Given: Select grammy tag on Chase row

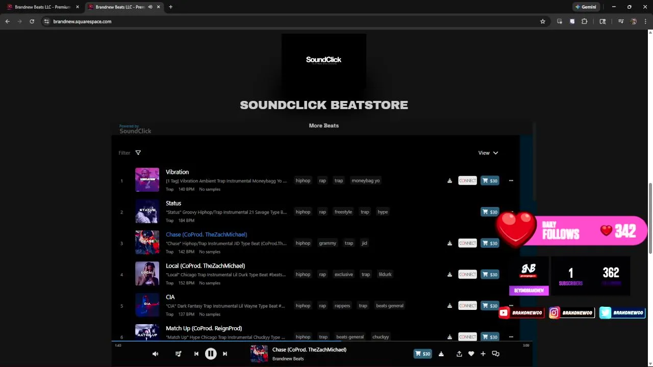Looking at the screenshot, I should click(328, 243).
